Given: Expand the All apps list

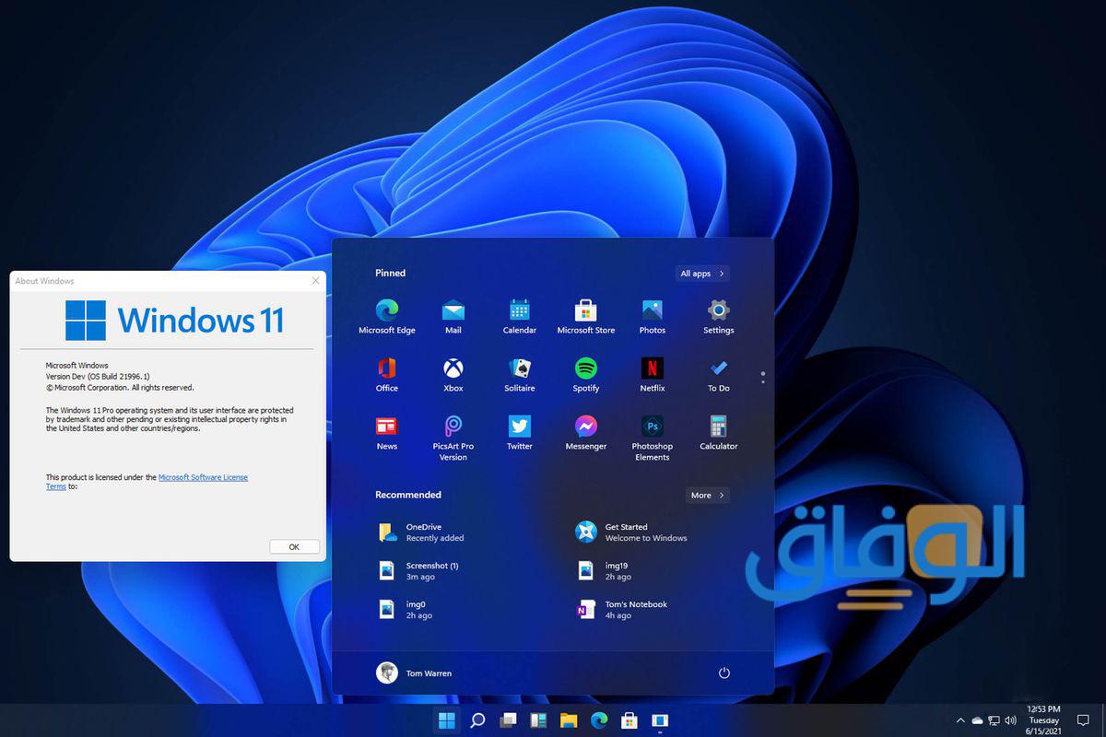Looking at the screenshot, I should click(x=702, y=274).
